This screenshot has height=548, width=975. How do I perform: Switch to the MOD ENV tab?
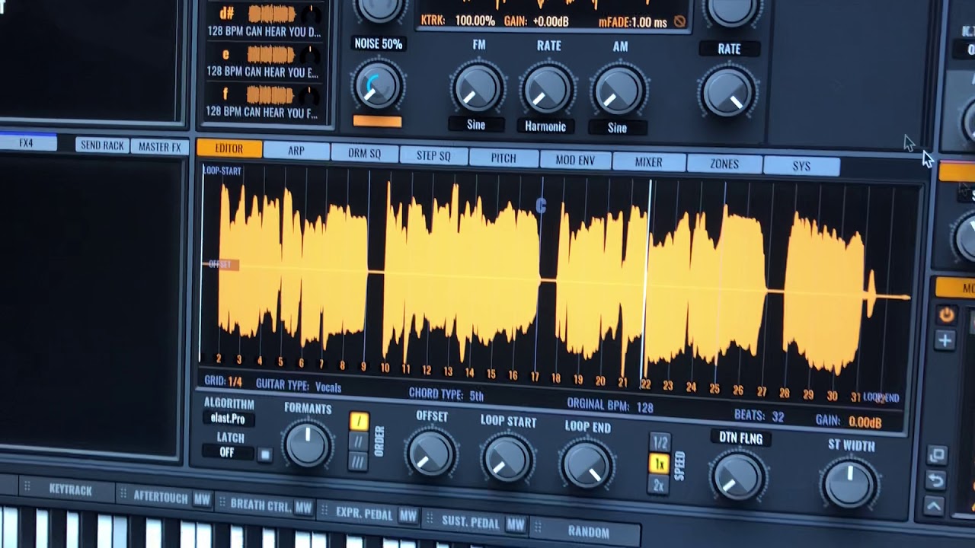point(575,160)
